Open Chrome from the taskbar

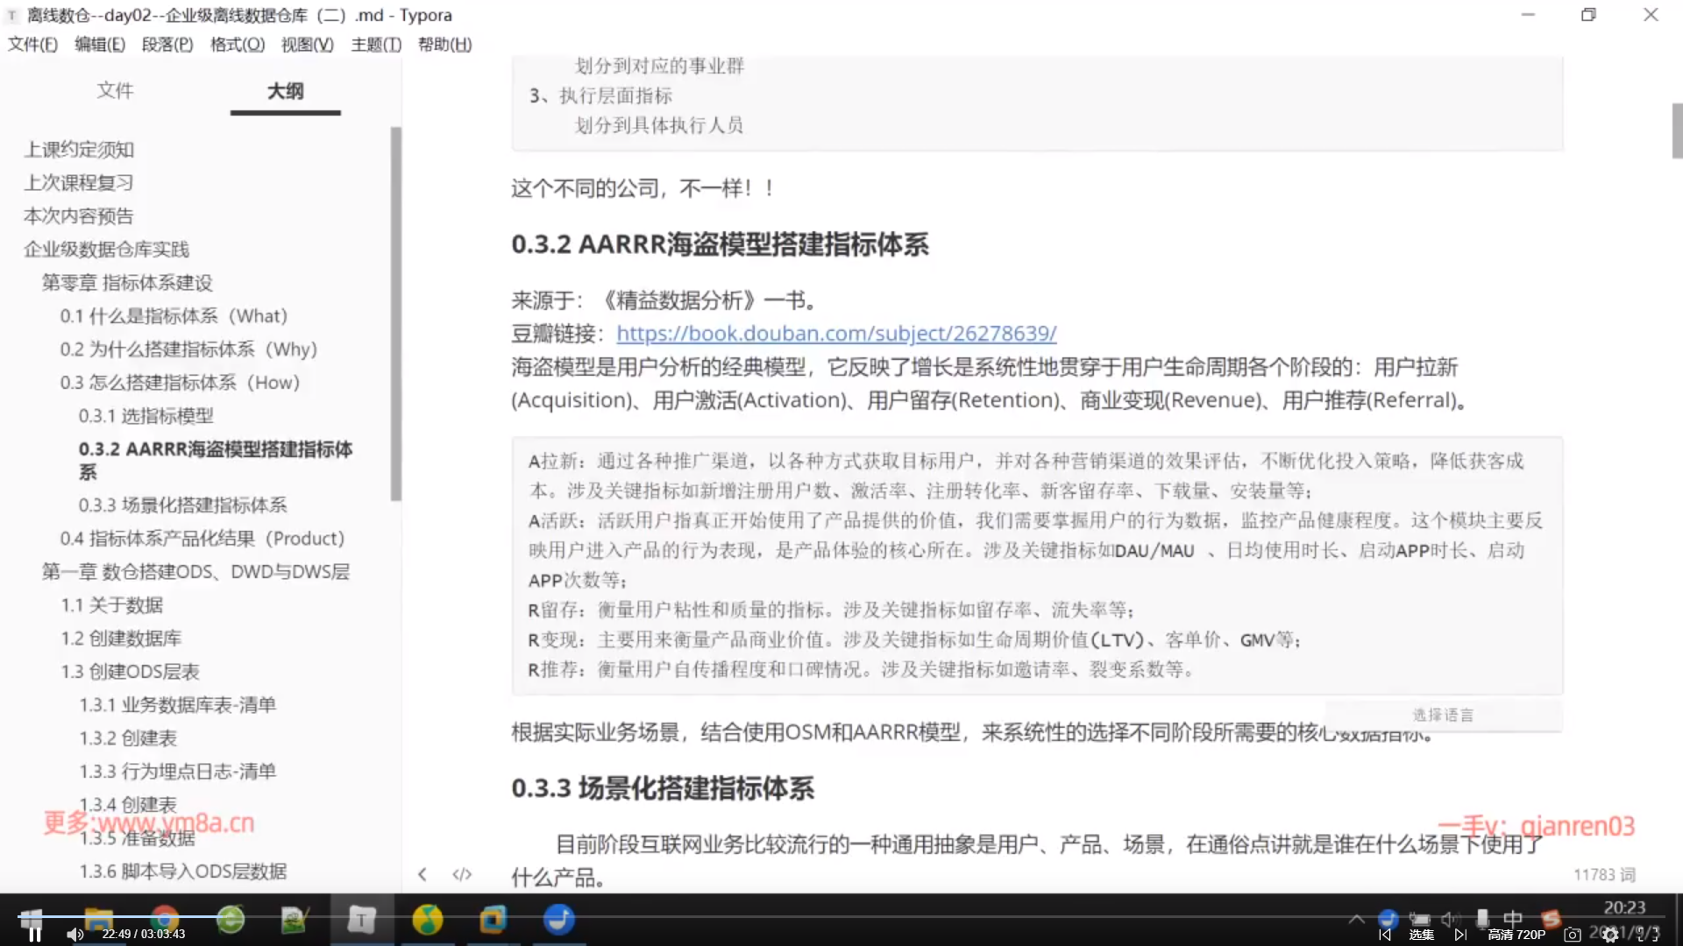(164, 919)
